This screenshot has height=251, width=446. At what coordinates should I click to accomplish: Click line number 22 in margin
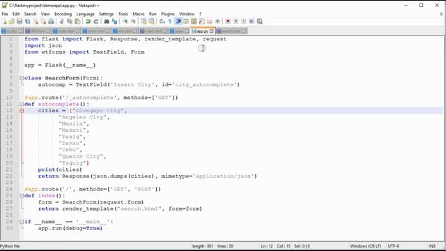(x=9, y=176)
